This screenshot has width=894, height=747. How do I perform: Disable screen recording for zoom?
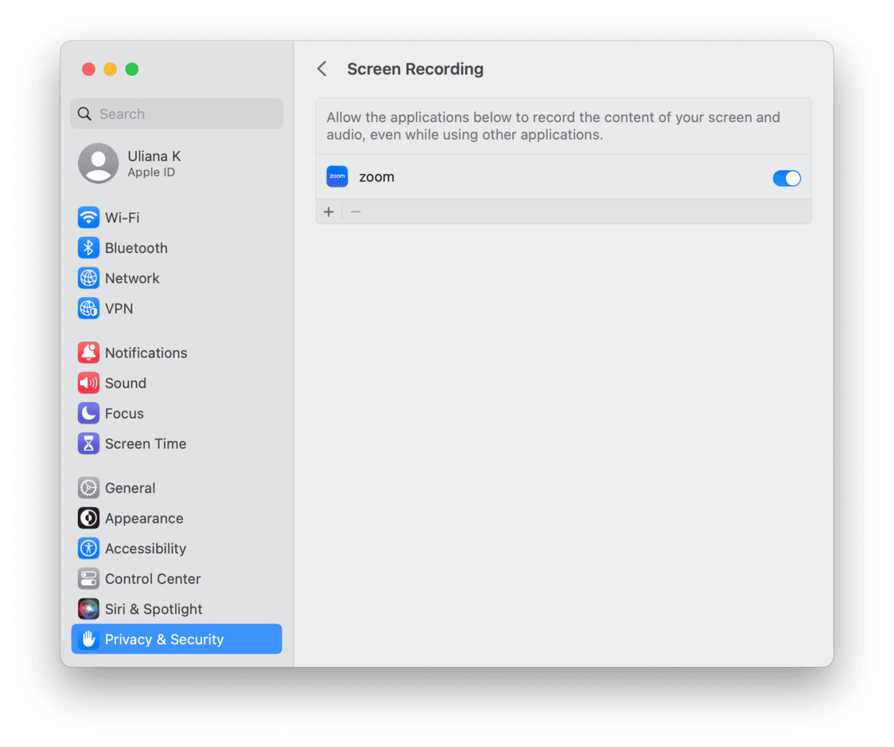pyautogui.click(x=787, y=178)
